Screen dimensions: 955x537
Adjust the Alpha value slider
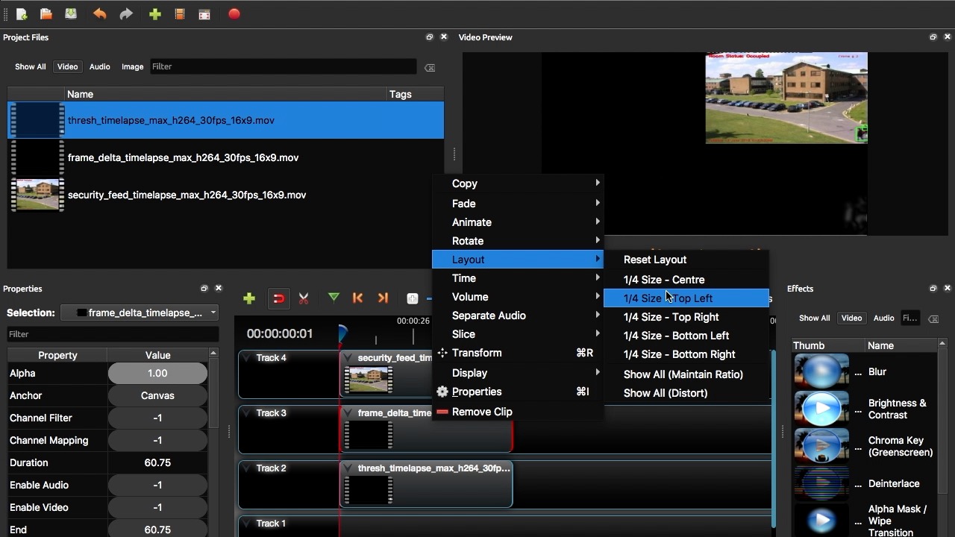[x=157, y=373]
